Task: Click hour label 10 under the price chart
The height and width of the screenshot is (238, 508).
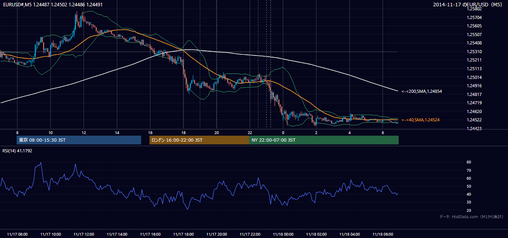Action: (x=50, y=132)
